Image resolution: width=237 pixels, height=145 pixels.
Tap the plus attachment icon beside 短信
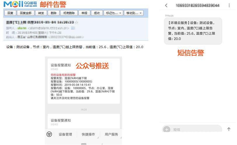tap(167, 130)
